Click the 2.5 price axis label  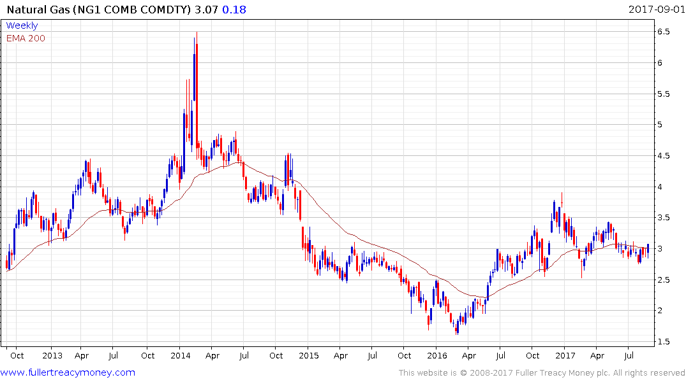663,279
